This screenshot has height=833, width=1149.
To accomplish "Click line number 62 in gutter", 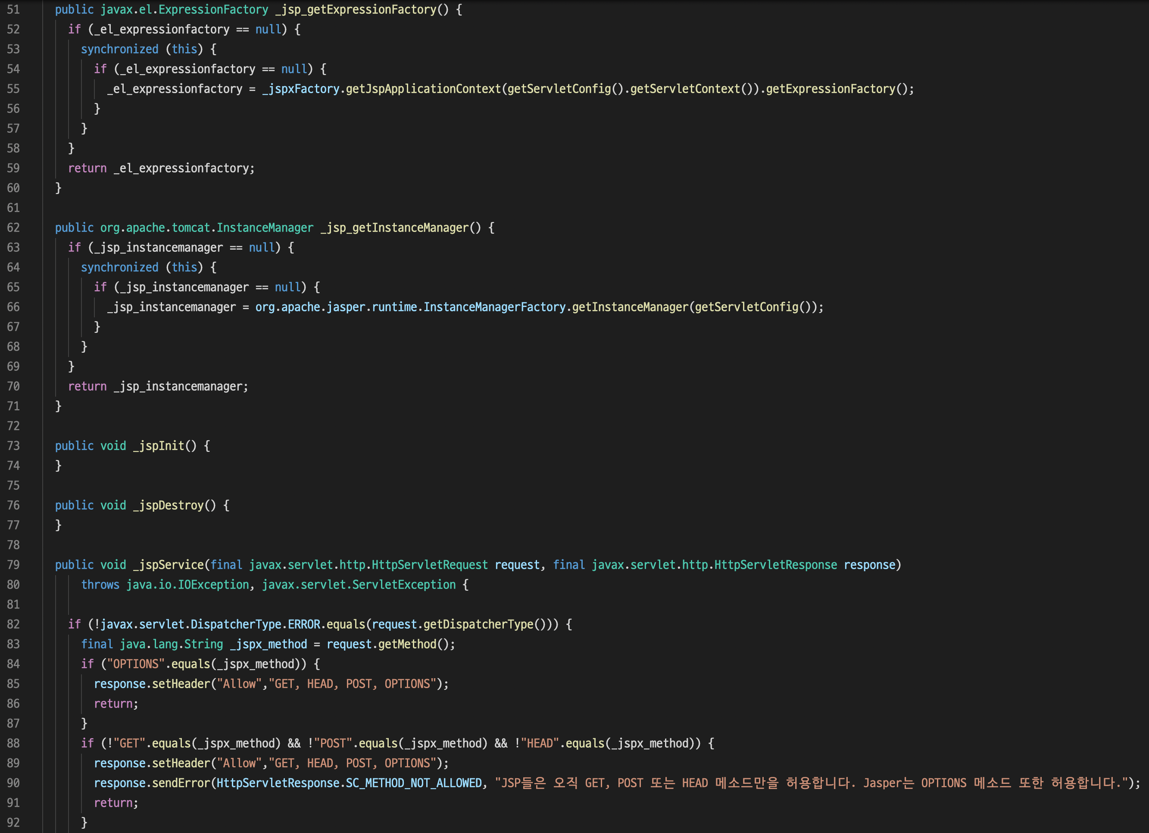I will 13,228.
